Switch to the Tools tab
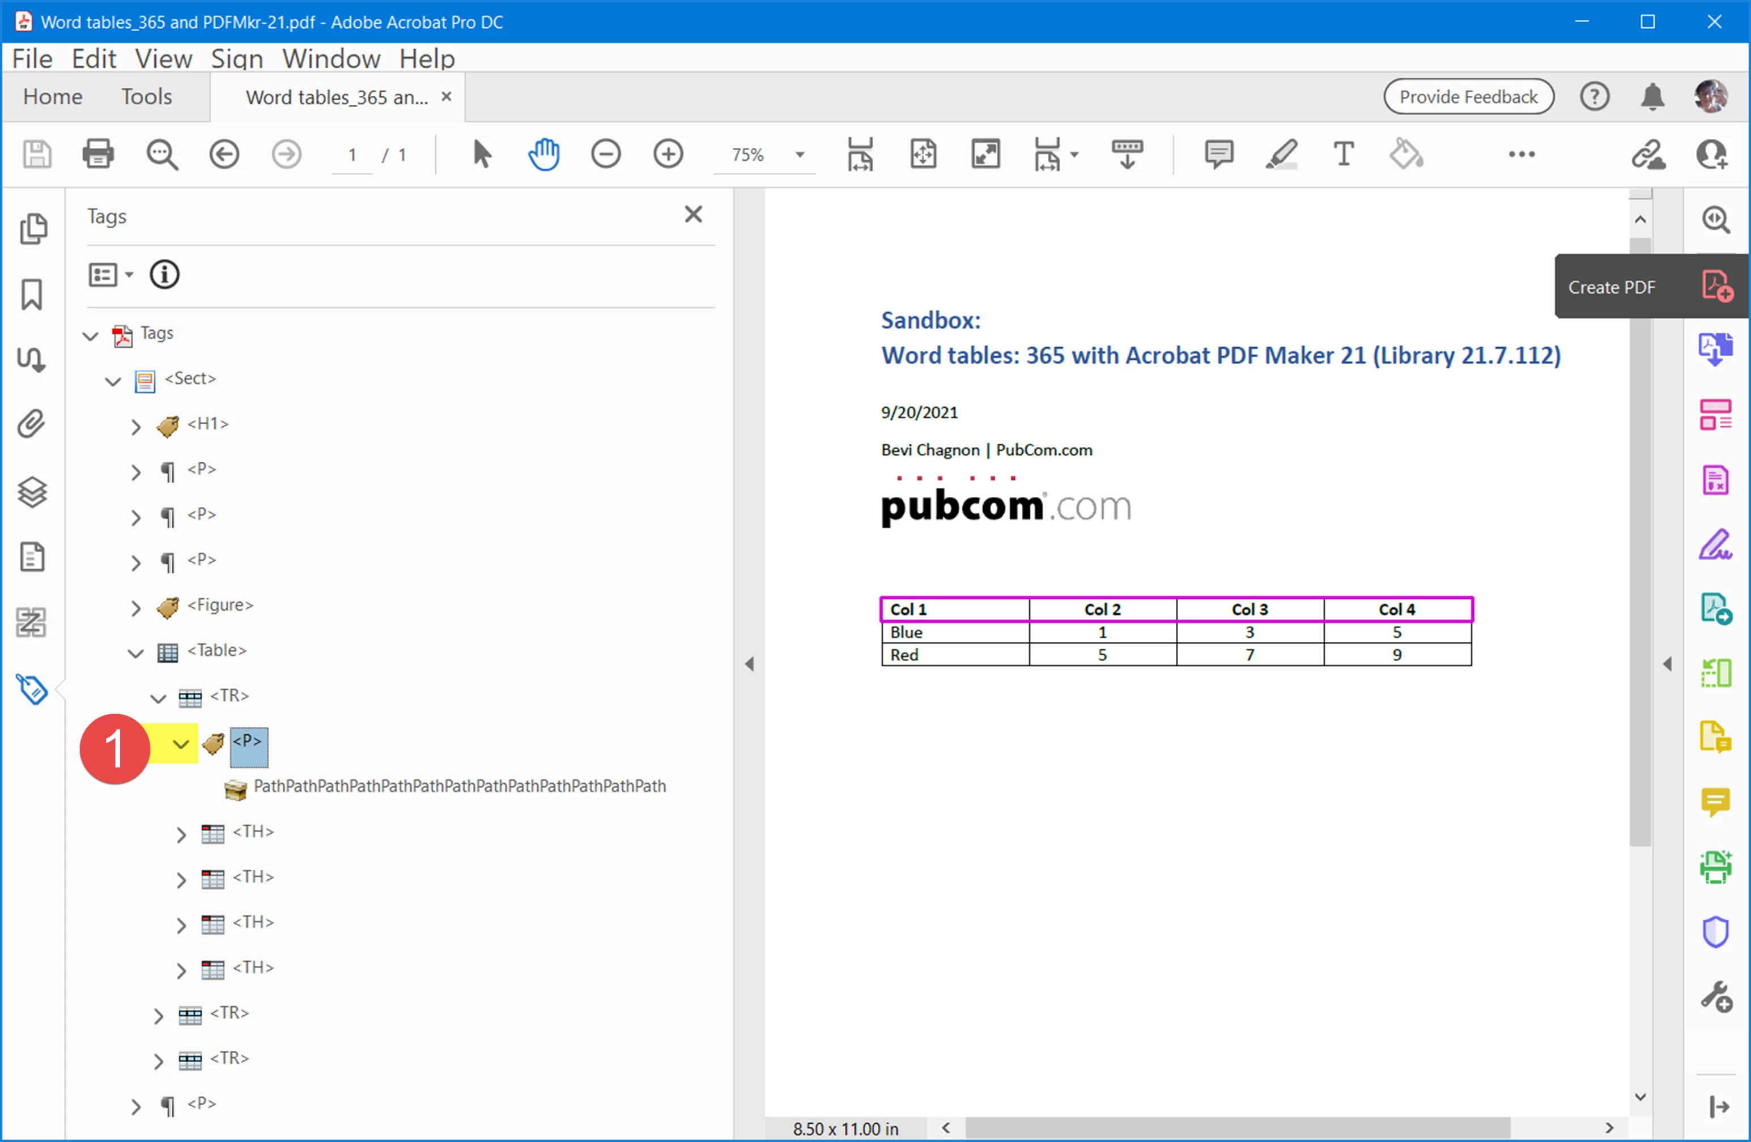This screenshot has width=1751, height=1142. pyautogui.click(x=146, y=96)
